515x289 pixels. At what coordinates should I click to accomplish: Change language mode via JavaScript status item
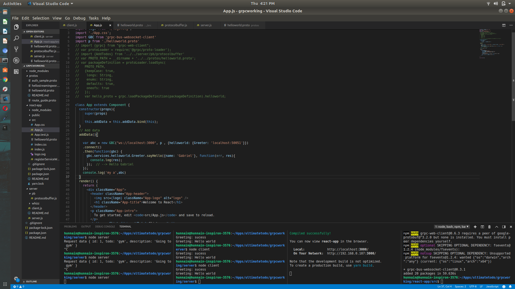492,286
